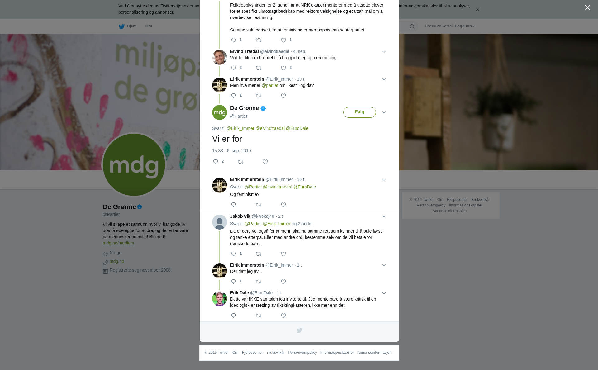
Task: Like the main De Grønne tweet
Action: (x=265, y=162)
